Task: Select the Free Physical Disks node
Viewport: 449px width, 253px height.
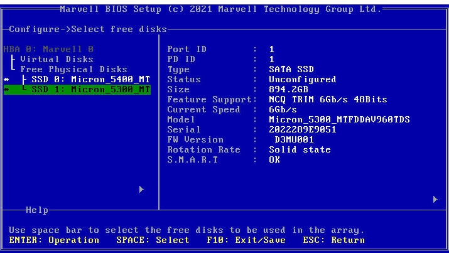Action: (x=74, y=69)
